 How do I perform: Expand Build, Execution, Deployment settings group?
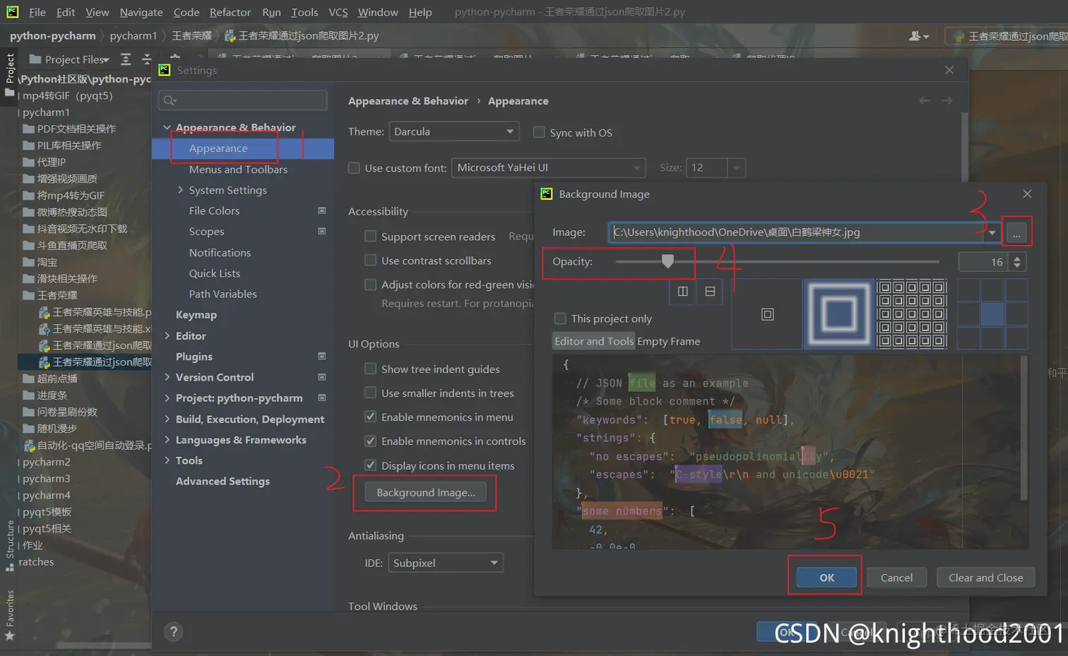(167, 419)
